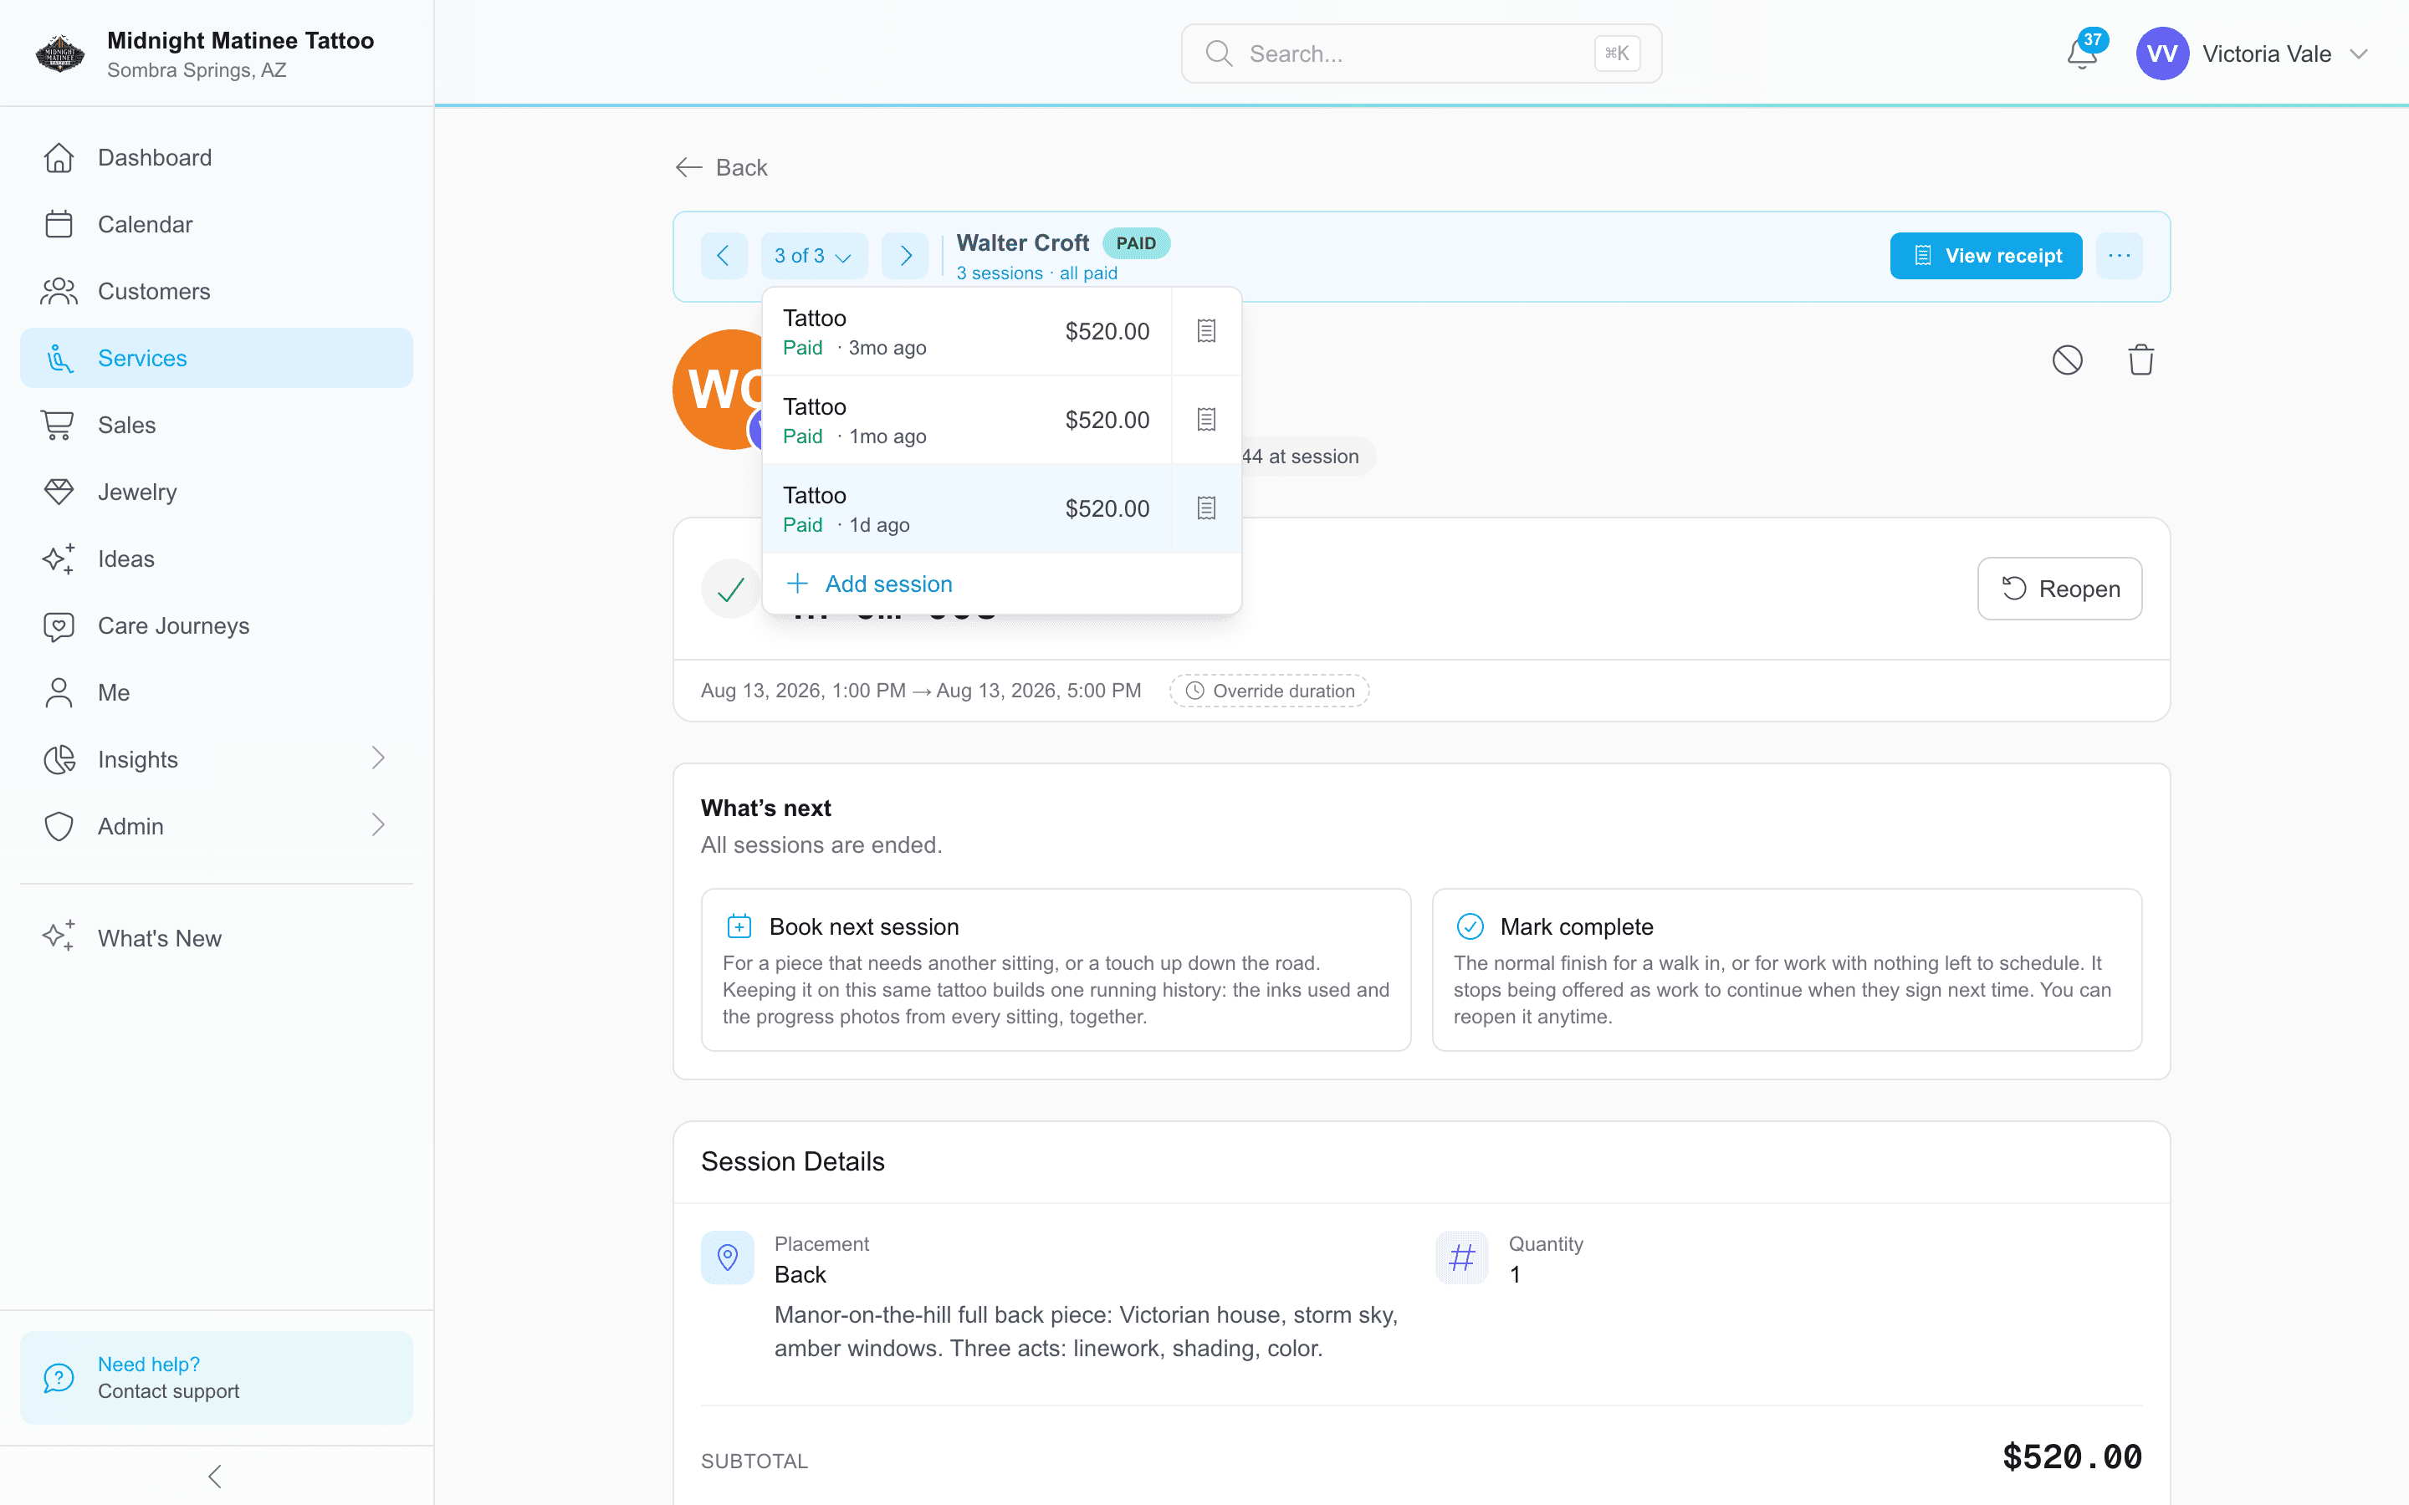This screenshot has width=2409, height=1505.
Task: Click the Search input field
Action: pos(1421,54)
